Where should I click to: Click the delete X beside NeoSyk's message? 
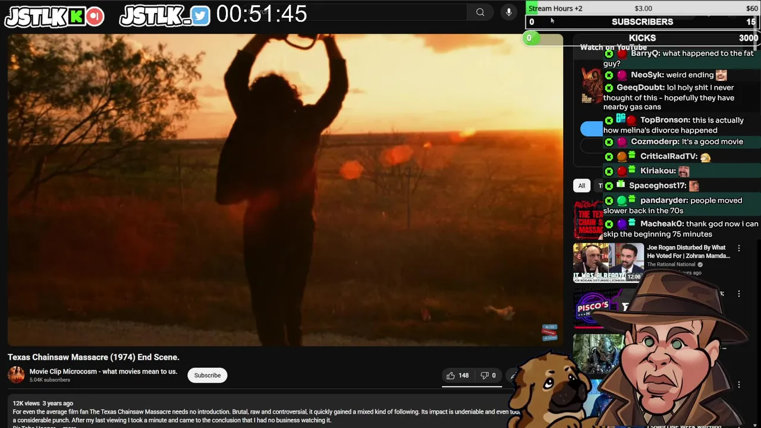pyautogui.click(x=609, y=75)
